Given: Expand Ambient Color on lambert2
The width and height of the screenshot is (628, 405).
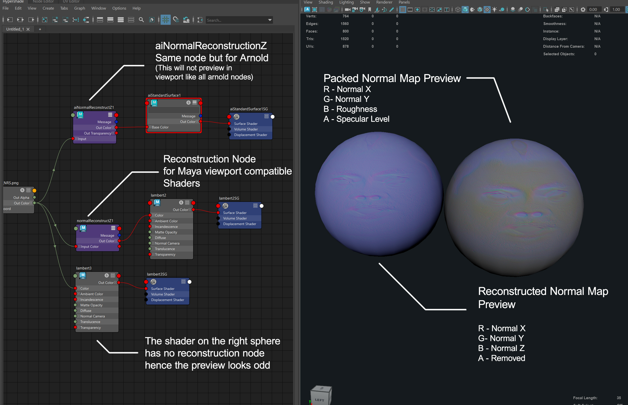Looking at the screenshot, I should (153, 221).
